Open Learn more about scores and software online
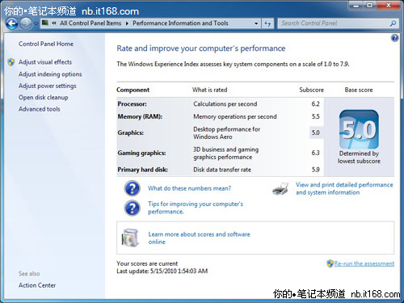 click(199, 238)
